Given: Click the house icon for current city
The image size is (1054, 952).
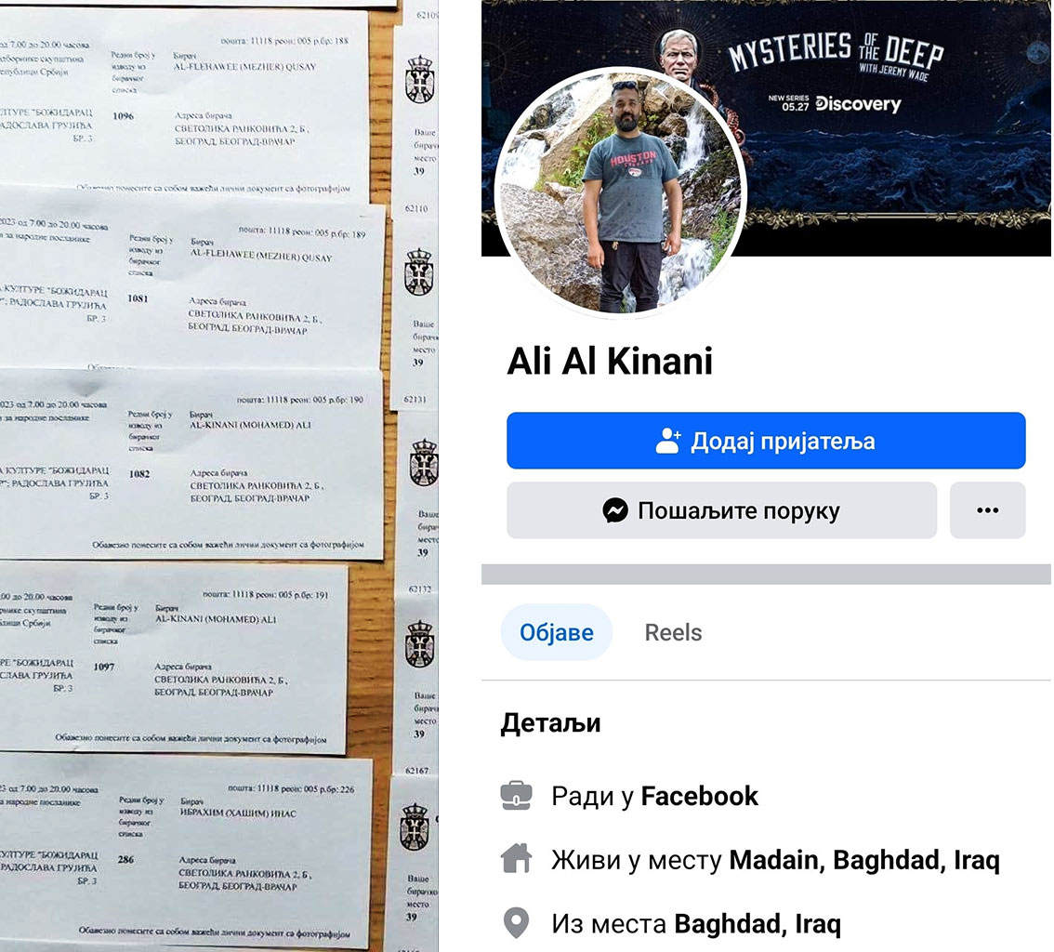Looking at the screenshot, I should click(516, 858).
